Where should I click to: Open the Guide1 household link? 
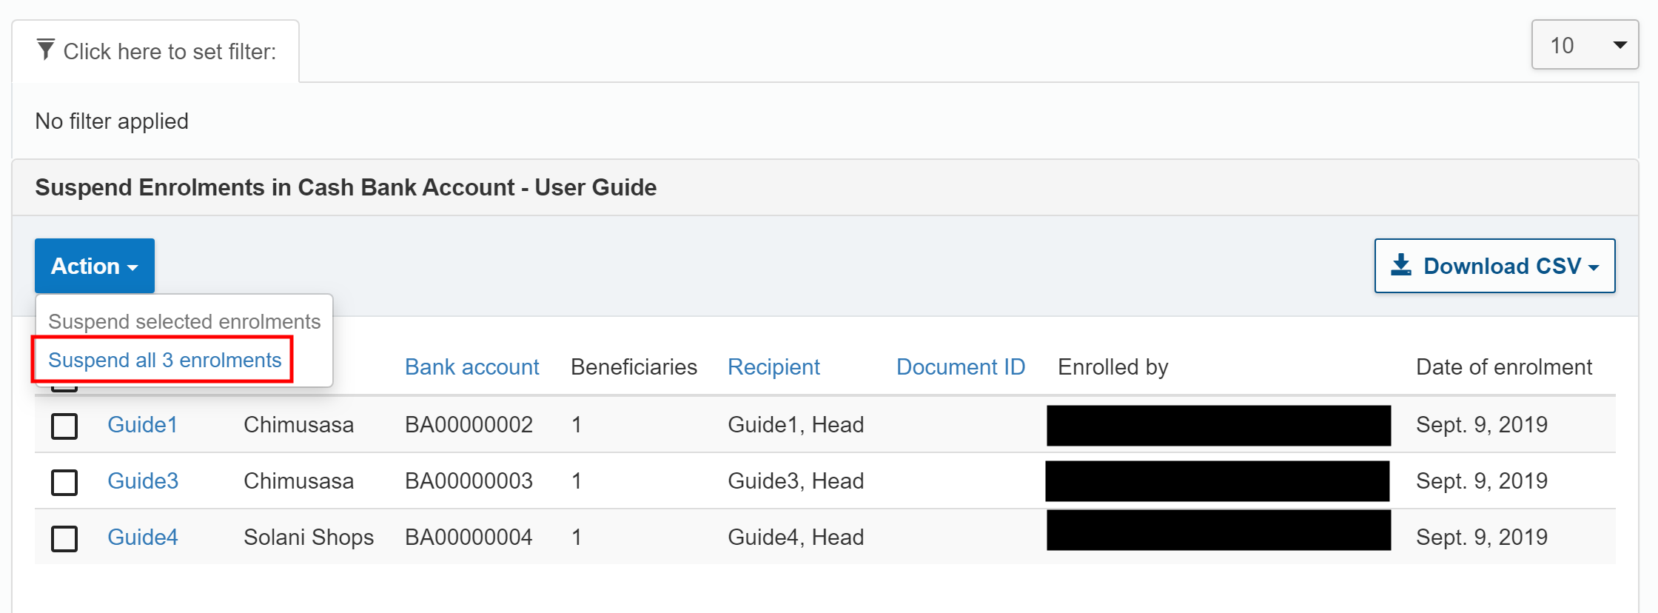pos(142,424)
